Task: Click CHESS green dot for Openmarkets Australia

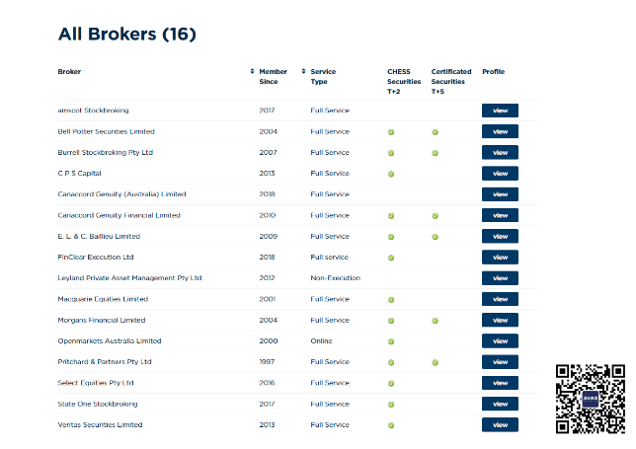Action: [x=391, y=341]
